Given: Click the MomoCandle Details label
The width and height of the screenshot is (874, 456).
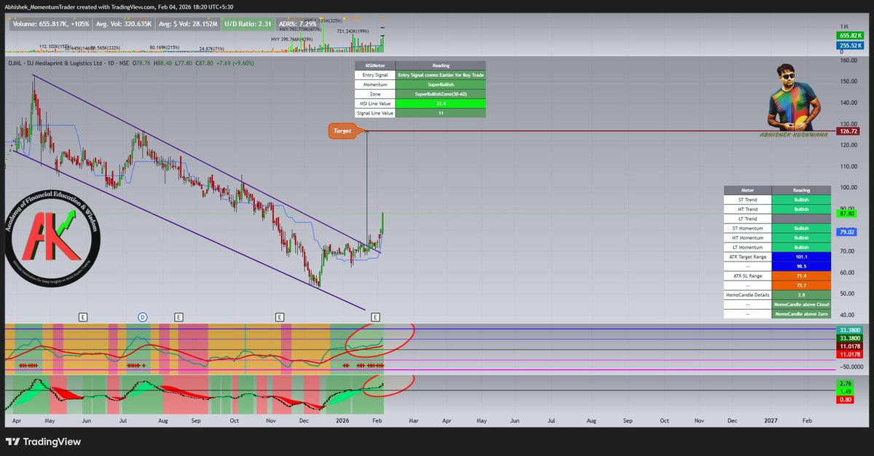Looking at the screenshot, I should [x=747, y=295].
